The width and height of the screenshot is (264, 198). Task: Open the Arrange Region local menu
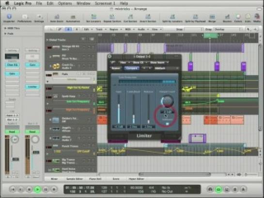[x=115, y=29]
